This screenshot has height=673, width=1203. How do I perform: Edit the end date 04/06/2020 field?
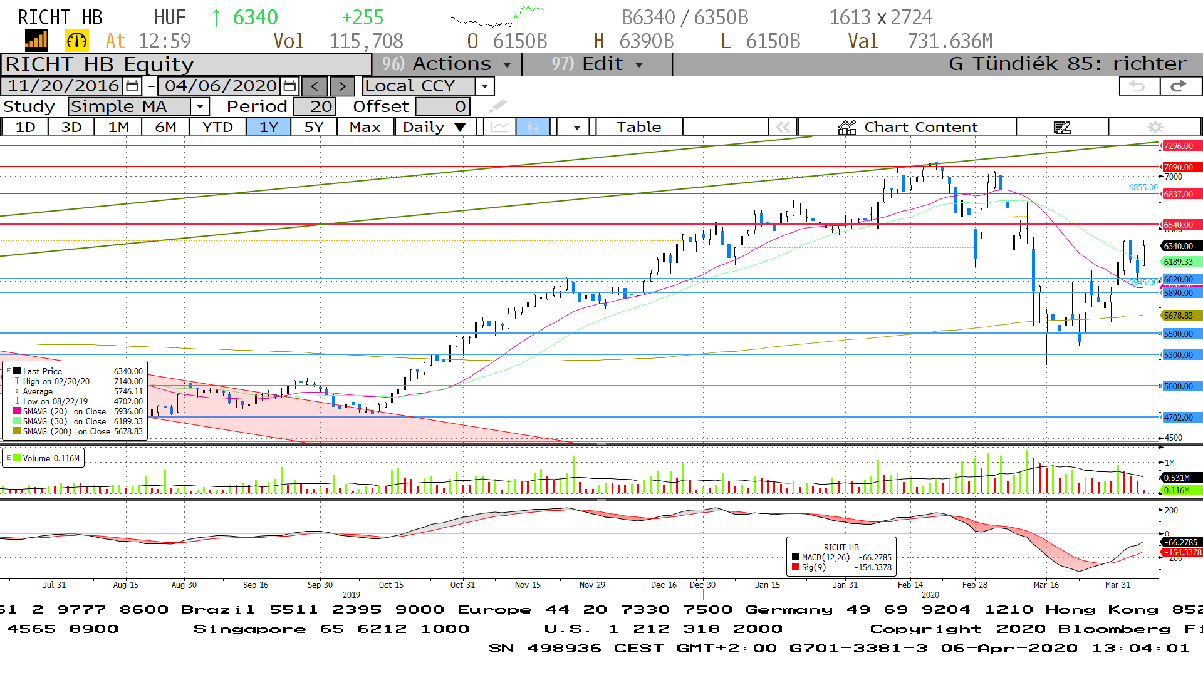point(220,86)
